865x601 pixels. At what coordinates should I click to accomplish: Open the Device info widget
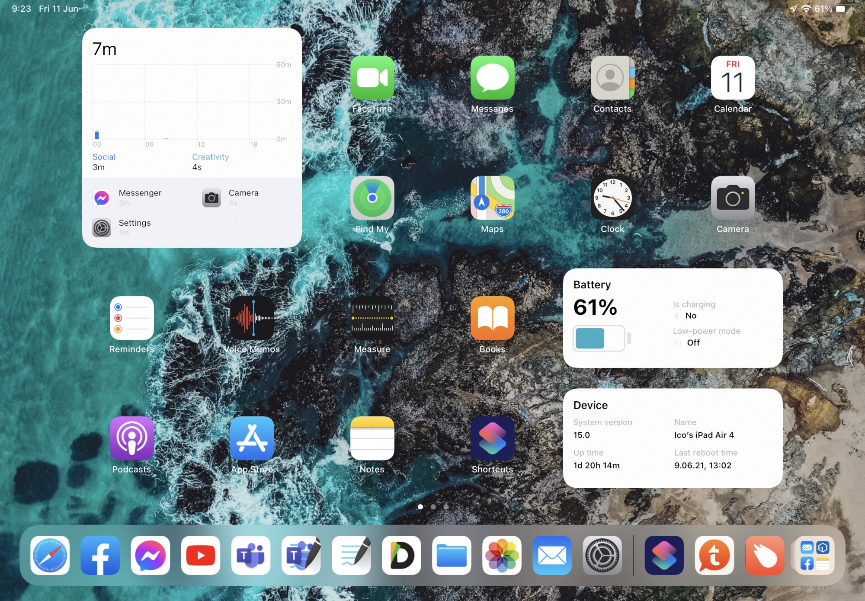click(x=673, y=438)
